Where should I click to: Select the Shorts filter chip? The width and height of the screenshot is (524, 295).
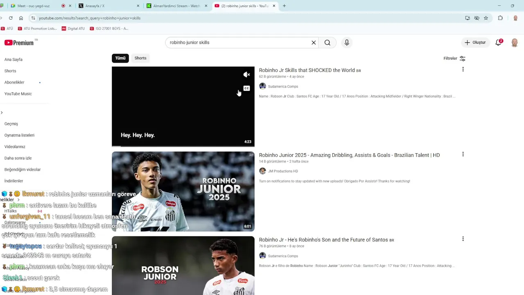(x=140, y=58)
